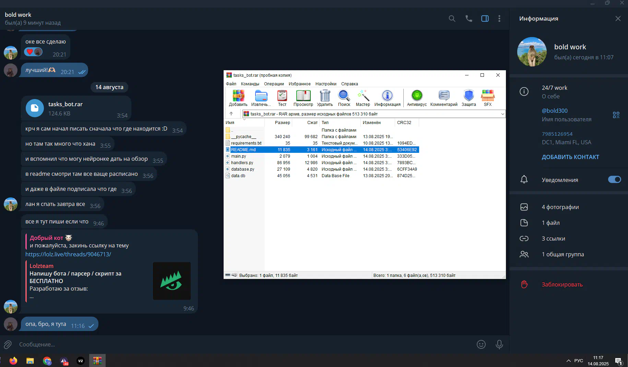Expand the archive path dropdown

502,114
